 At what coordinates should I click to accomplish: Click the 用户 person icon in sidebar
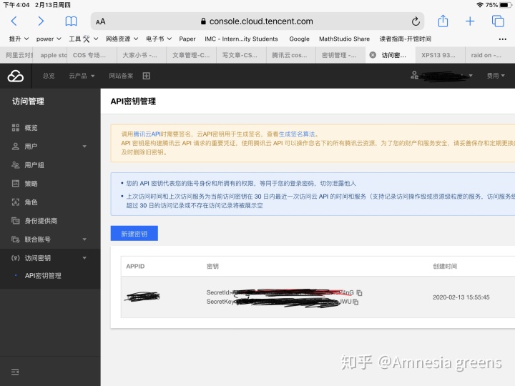click(x=16, y=147)
